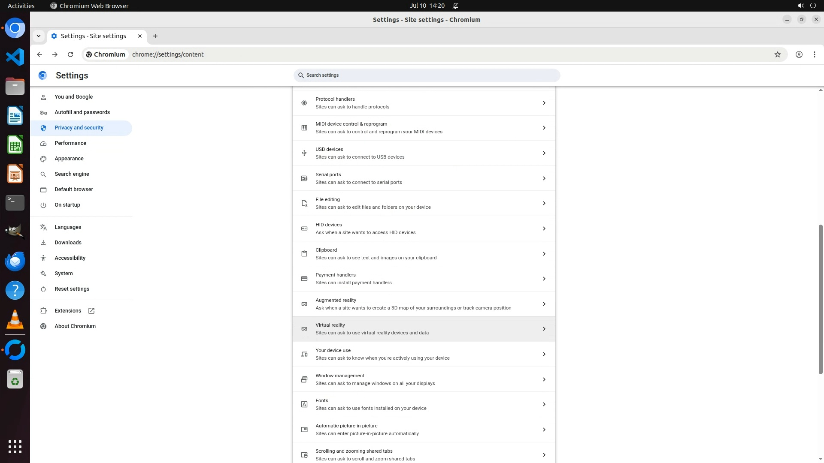Open VLC from the Ubuntu dock
The image size is (824, 463).
coord(15,319)
